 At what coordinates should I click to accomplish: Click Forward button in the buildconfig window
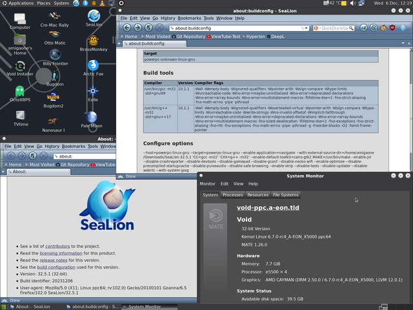click(x=137, y=28)
